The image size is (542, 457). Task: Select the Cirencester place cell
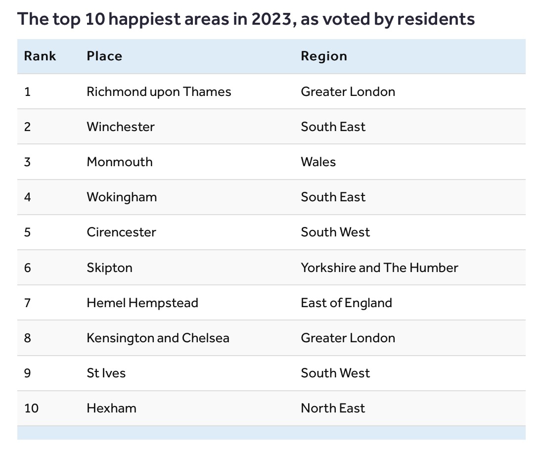pyautogui.click(x=121, y=232)
